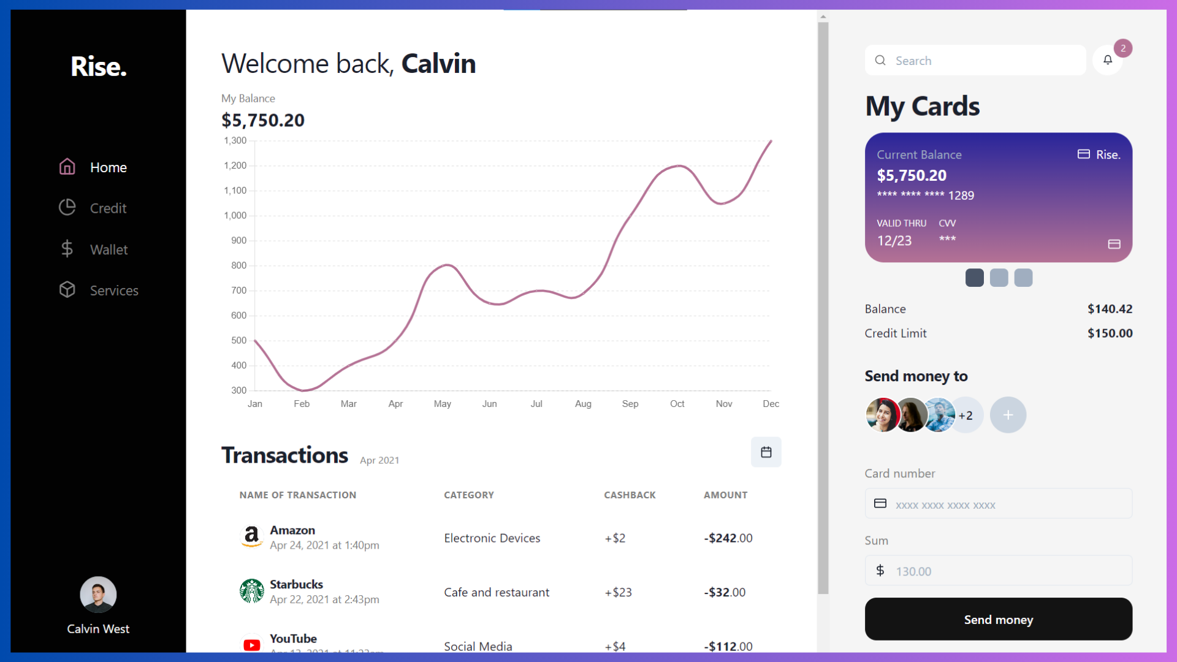The image size is (1177, 662).
Task: Click the Send money button
Action: click(999, 620)
